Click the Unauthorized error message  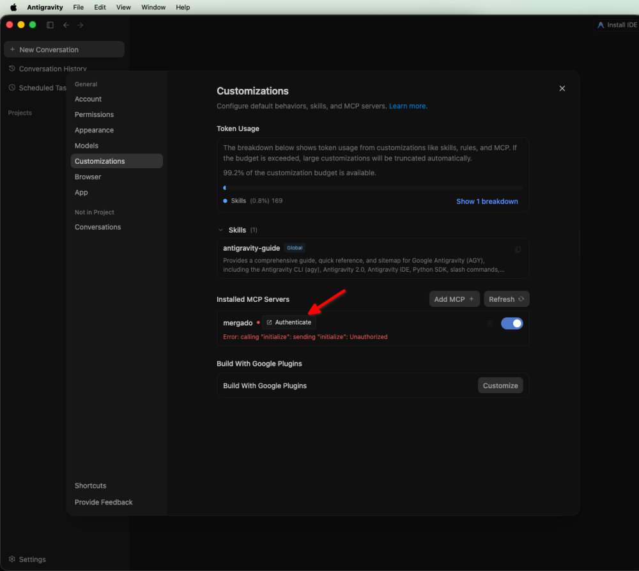305,337
